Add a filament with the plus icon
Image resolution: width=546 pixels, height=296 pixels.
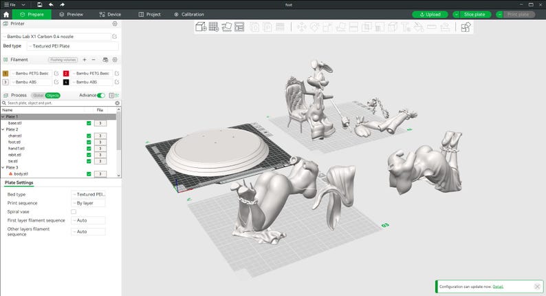tap(85, 60)
